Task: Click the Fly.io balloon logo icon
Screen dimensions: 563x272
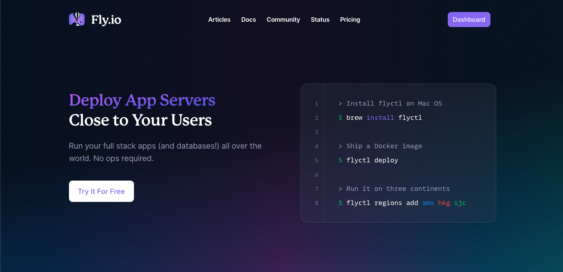Action: (76, 19)
